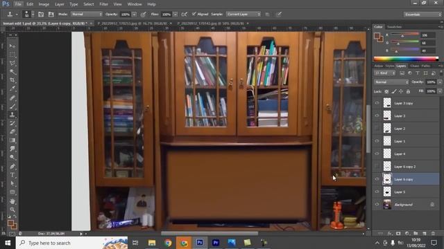This screenshot has height=249, width=444.
Task: Hide Layer 1 visibility eye
Action: (x=377, y=141)
